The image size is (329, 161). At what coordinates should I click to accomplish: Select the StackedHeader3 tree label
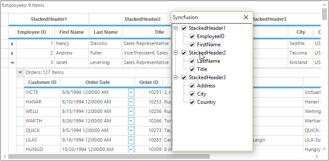coord(207,77)
